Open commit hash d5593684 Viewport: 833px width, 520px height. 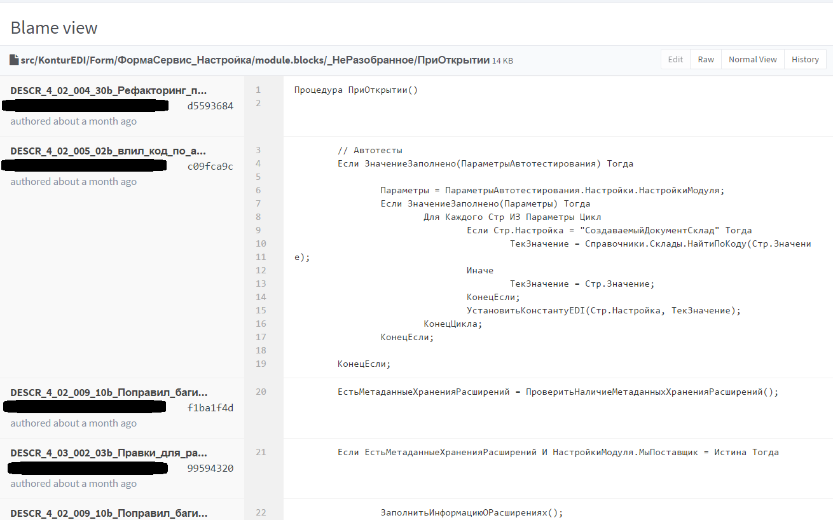click(x=210, y=106)
